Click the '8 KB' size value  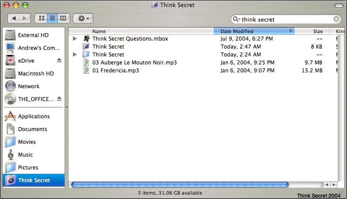[316, 47]
